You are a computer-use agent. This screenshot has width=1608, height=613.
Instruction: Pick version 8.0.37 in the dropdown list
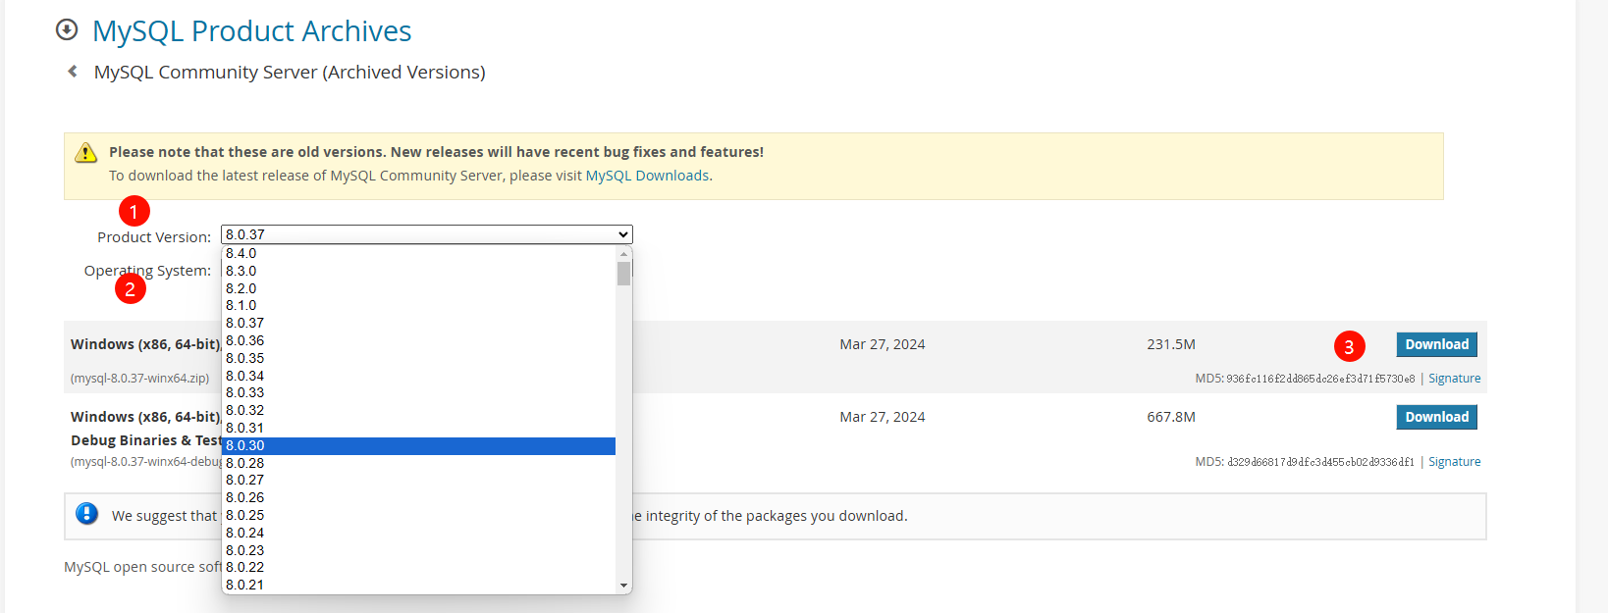pos(418,323)
